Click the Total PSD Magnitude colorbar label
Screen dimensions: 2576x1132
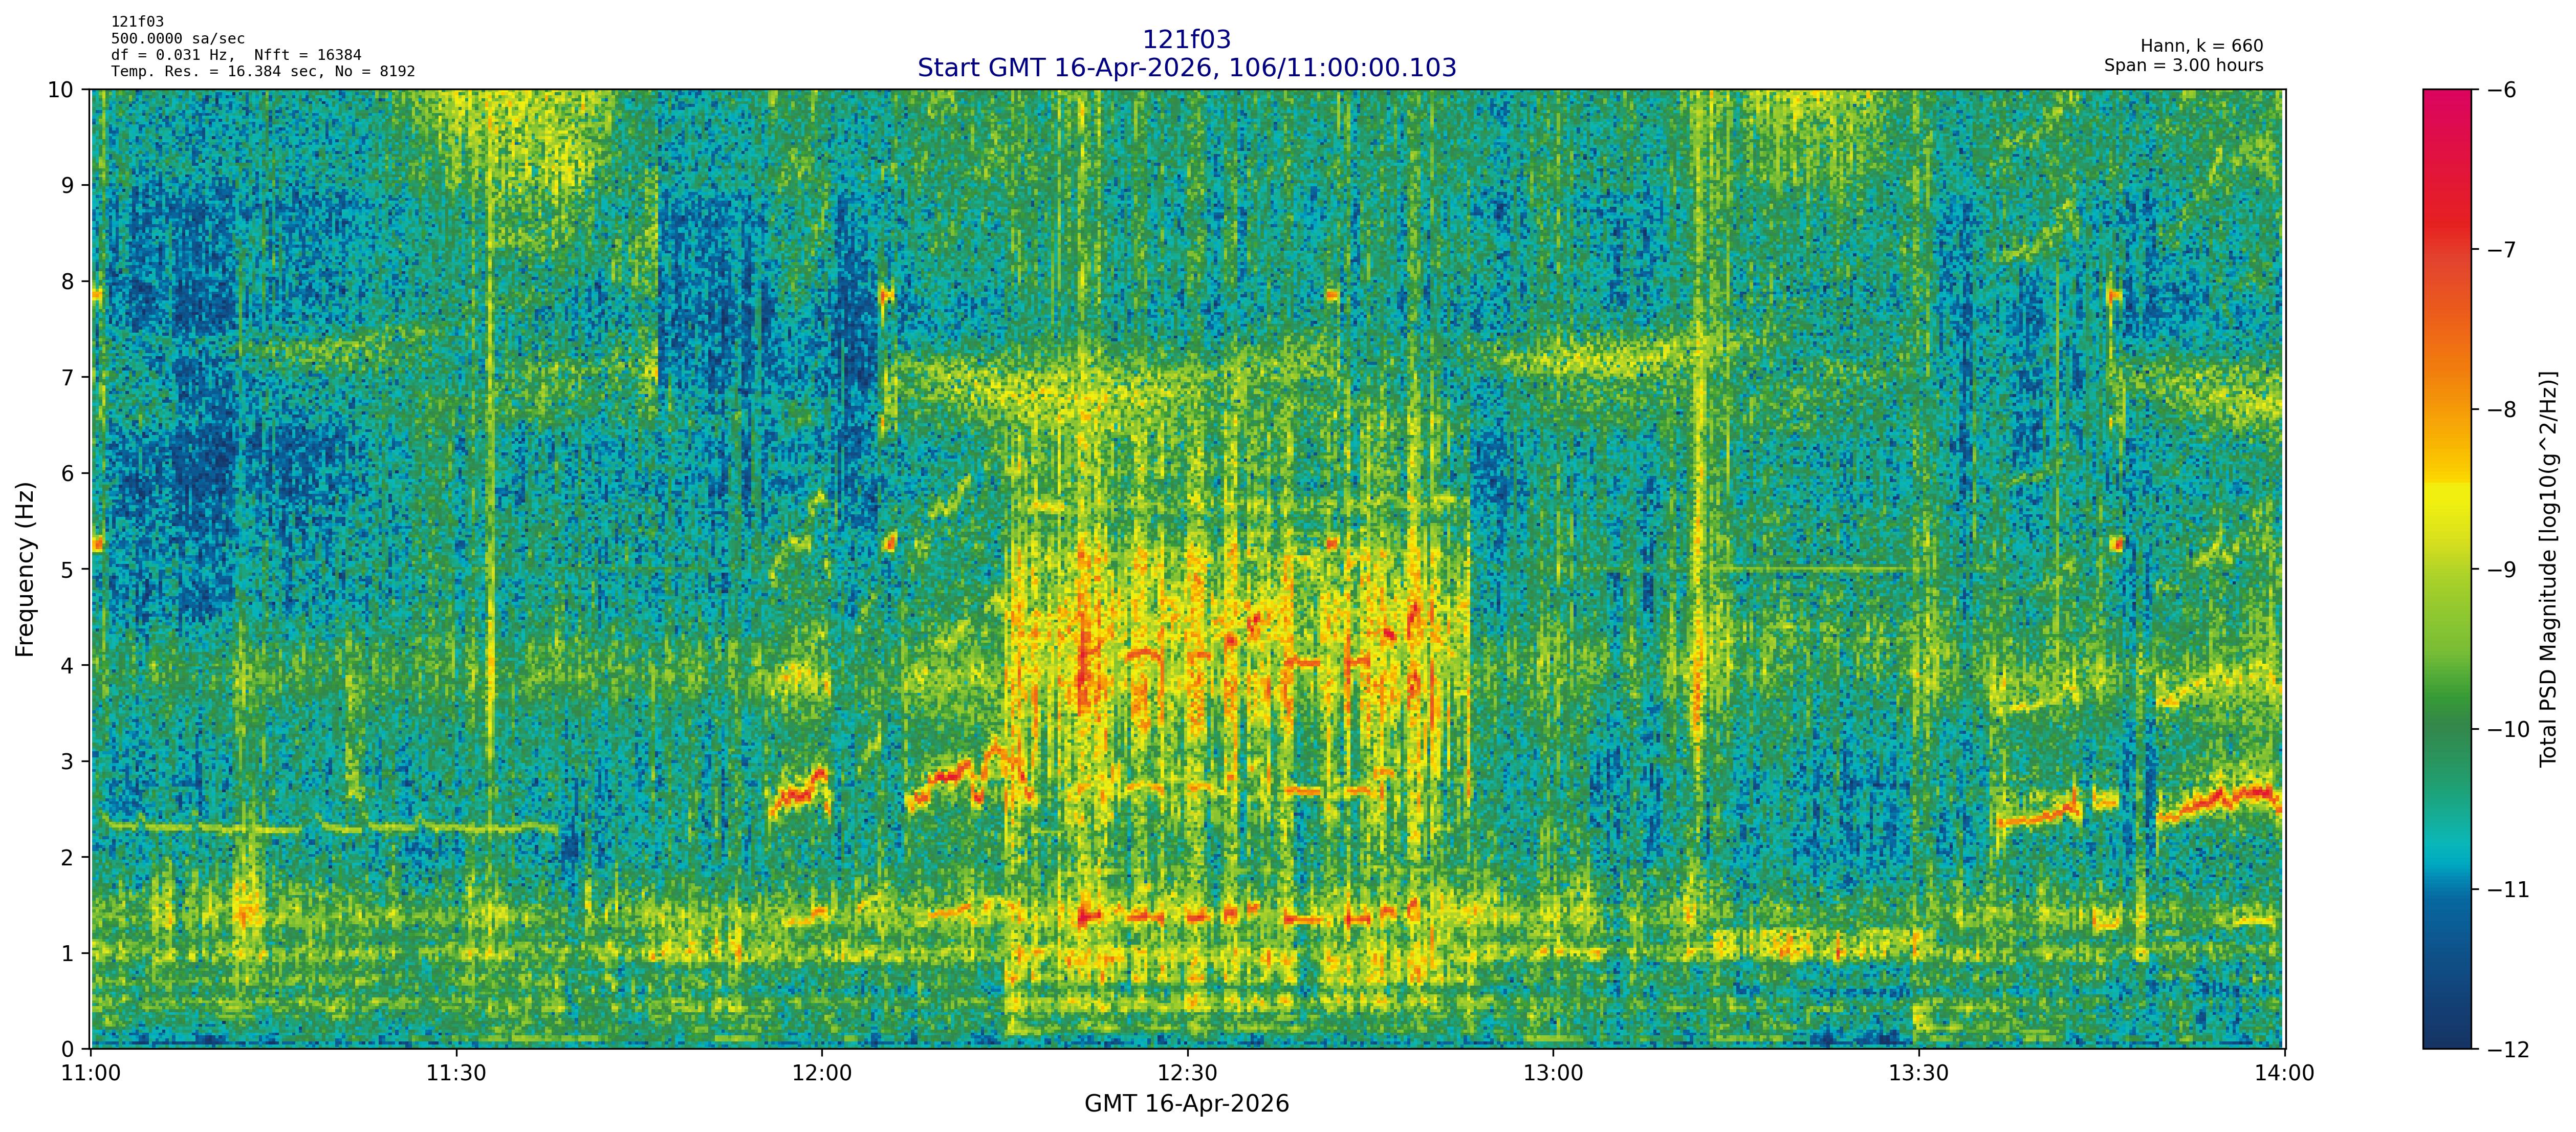point(2548,569)
